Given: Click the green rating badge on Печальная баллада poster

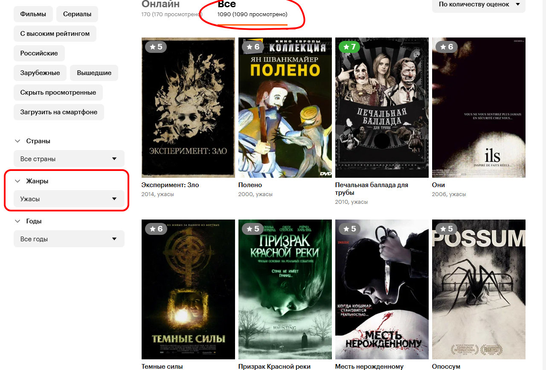Looking at the screenshot, I should point(349,46).
